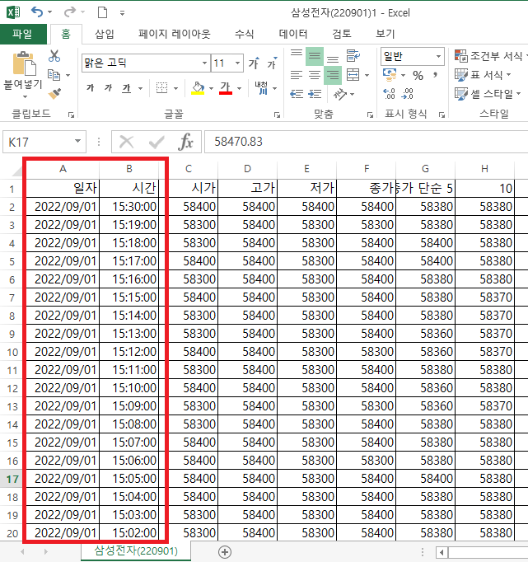Open the font name box 맑은 고딕
The height and width of the screenshot is (562, 528).
[146, 63]
